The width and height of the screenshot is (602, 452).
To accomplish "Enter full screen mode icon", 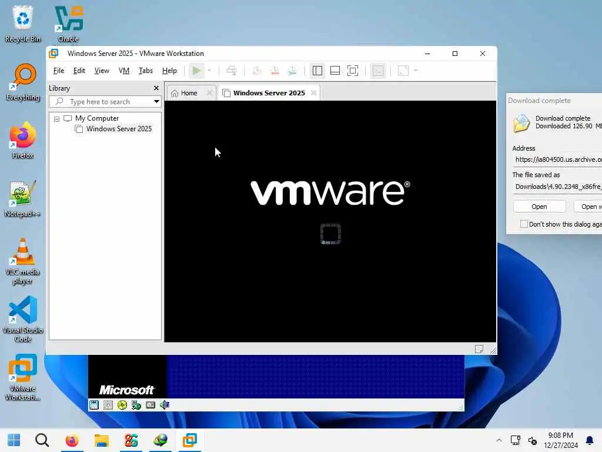I will (x=353, y=71).
